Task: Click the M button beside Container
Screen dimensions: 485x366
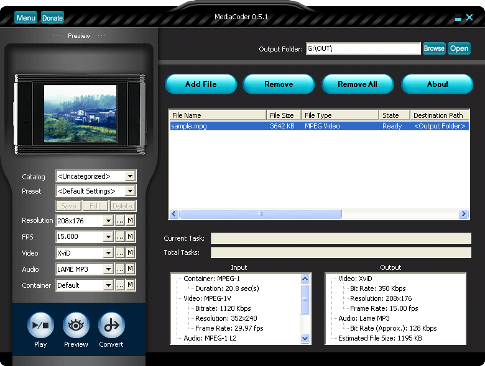Action: click(131, 285)
